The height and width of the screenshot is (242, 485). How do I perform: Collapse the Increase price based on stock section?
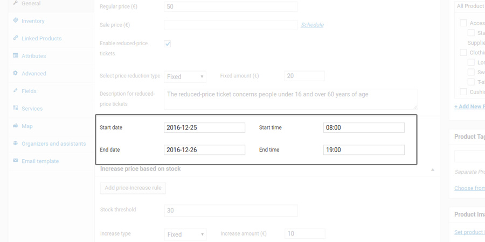432,169
